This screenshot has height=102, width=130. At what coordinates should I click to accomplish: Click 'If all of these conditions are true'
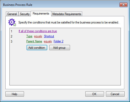coord(38,31)
